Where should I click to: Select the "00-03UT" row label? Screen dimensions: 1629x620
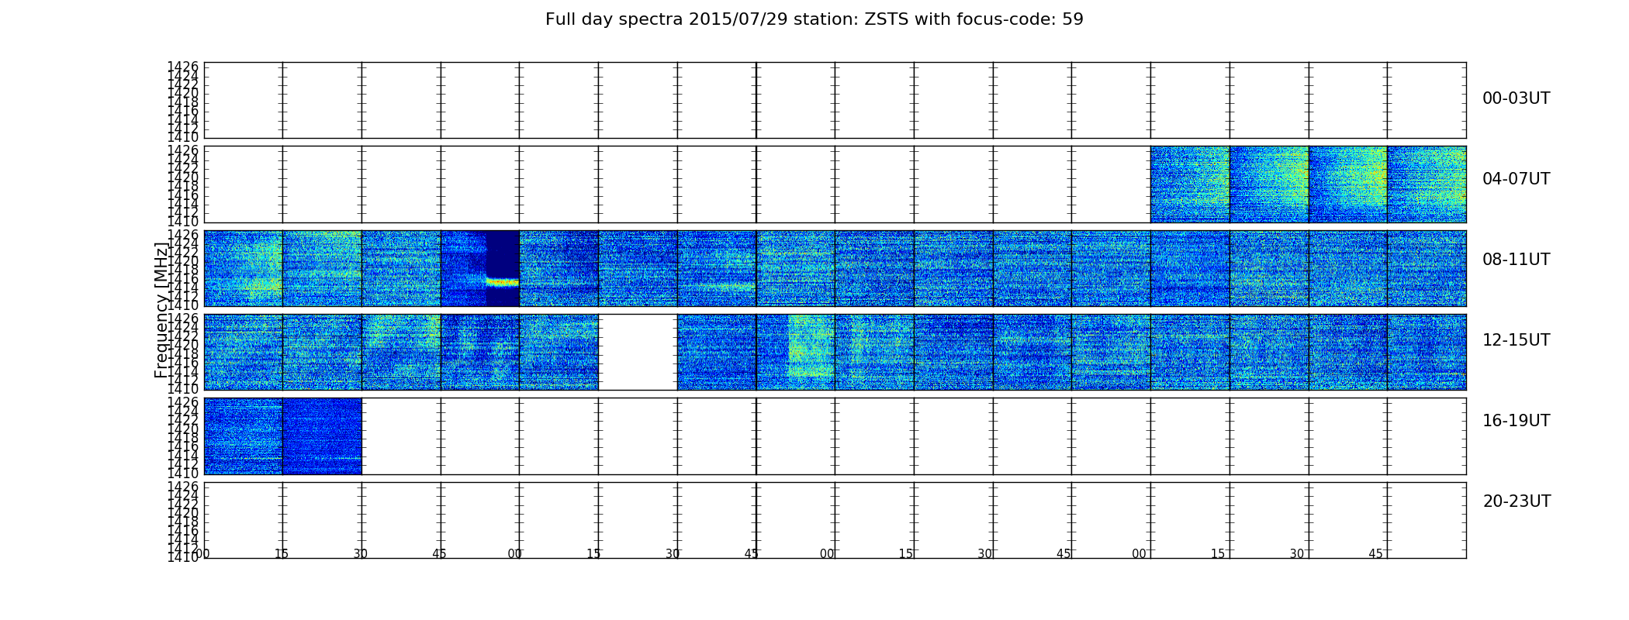pyautogui.click(x=1516, y=98)
